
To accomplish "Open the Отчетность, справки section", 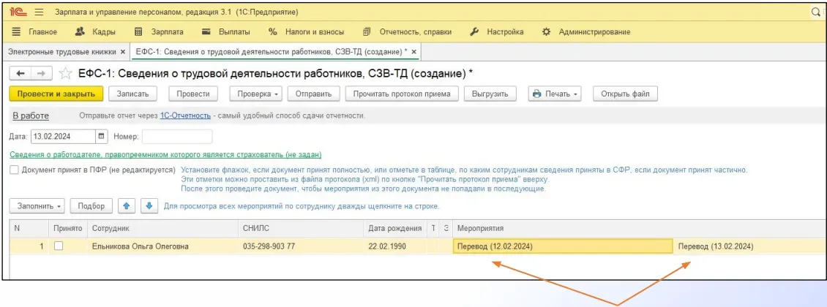I will [407, 31].
